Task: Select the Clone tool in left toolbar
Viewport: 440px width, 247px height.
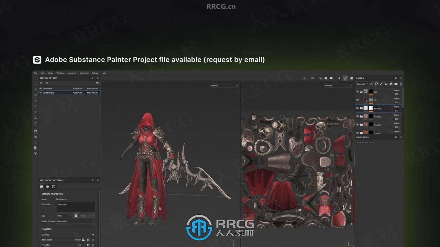Action: tap(35, 118)
